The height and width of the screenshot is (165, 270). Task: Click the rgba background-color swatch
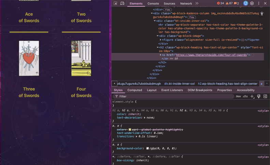[147, 149]
